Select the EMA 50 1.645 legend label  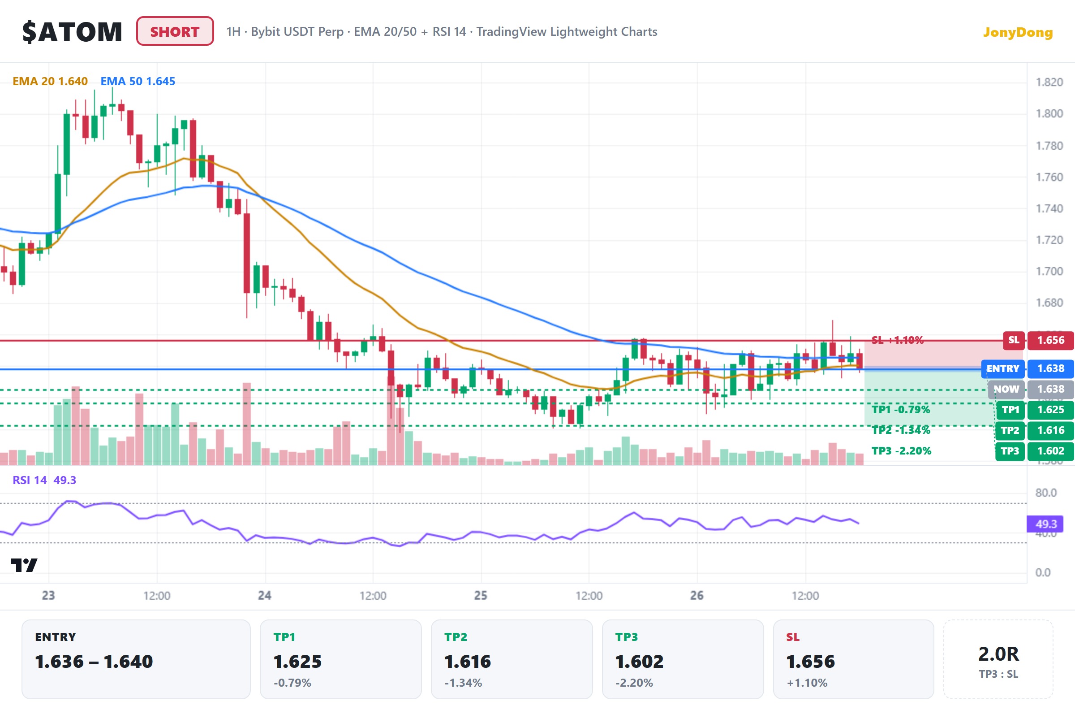(138, 82)
